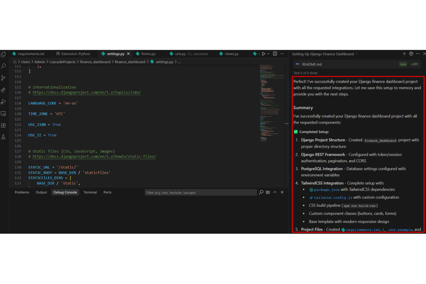Click the LANGUAGE_CODE variable in the editor
Image resolution: width=426 pixels, height=284 pixels.
(42, 103)
